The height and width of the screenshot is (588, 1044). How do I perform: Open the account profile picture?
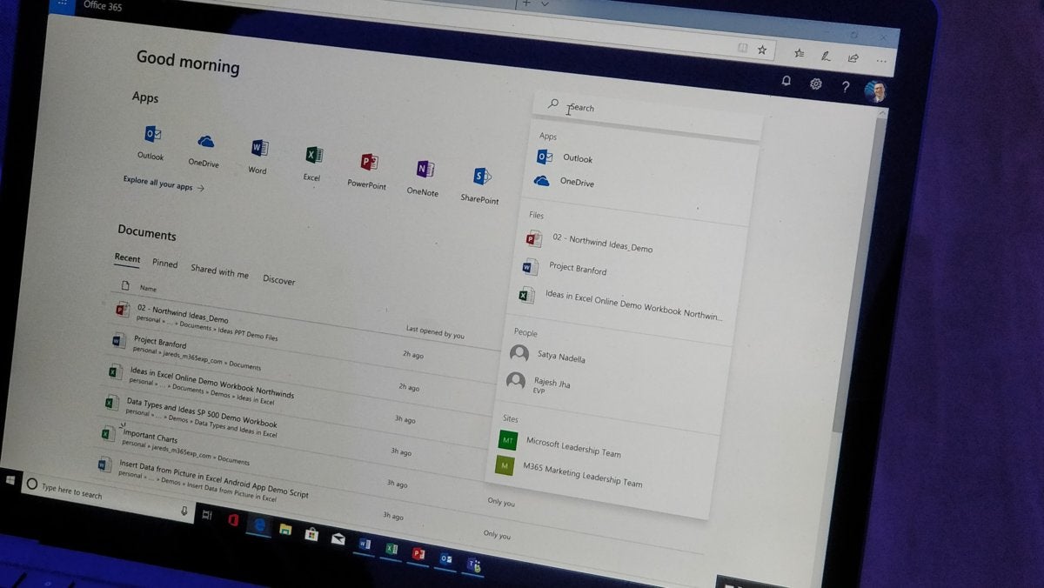(x=874, y=91)
